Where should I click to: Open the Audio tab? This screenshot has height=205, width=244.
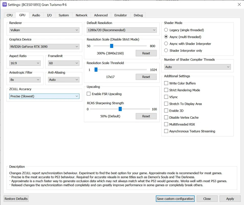[x=36, y=15]
